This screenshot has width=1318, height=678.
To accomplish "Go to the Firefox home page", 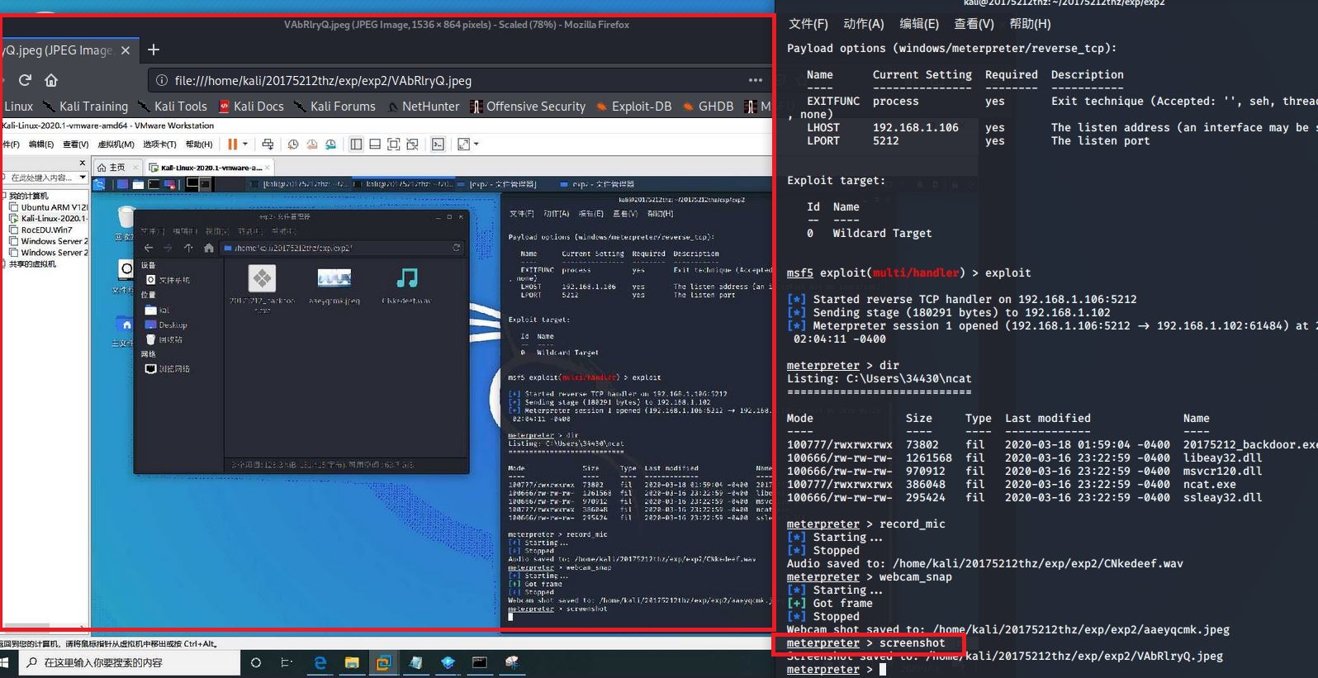I will coord(51,80).
